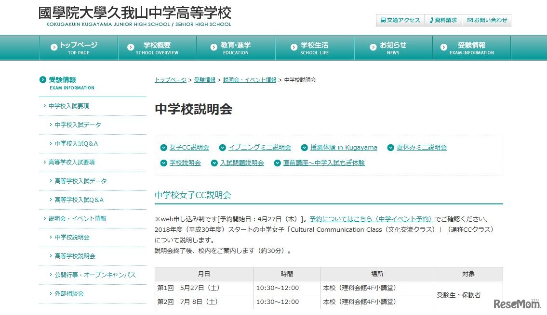Click the school name logo at top
This screenshot has height=315, width=547.
pos(135,16)
